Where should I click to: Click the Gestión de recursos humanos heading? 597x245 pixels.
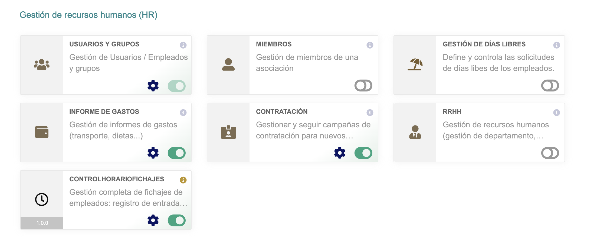coord(88,15)
